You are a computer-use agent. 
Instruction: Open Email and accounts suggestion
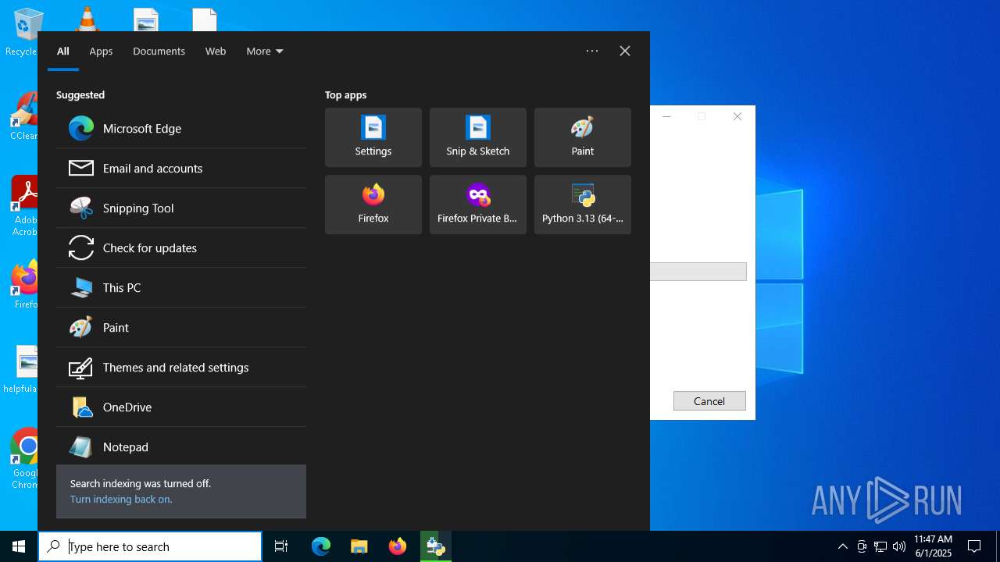coord(180,169)
